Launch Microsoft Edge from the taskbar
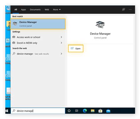140x119 pixels. pos(85,111)
